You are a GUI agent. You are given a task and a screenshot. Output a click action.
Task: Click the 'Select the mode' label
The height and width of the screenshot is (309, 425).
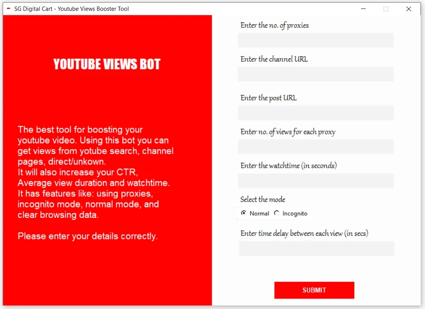263,199
